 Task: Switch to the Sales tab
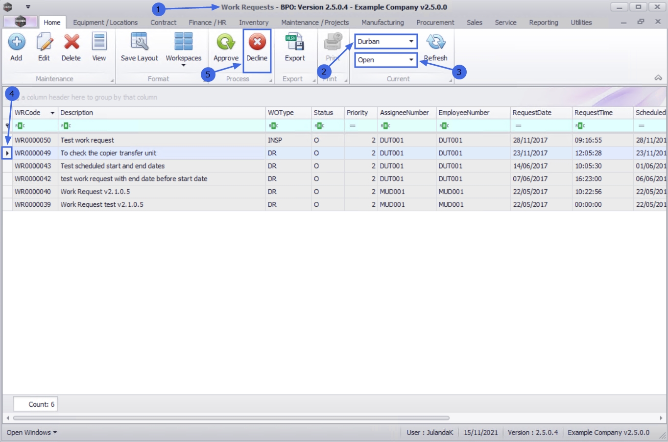point(475,23)
